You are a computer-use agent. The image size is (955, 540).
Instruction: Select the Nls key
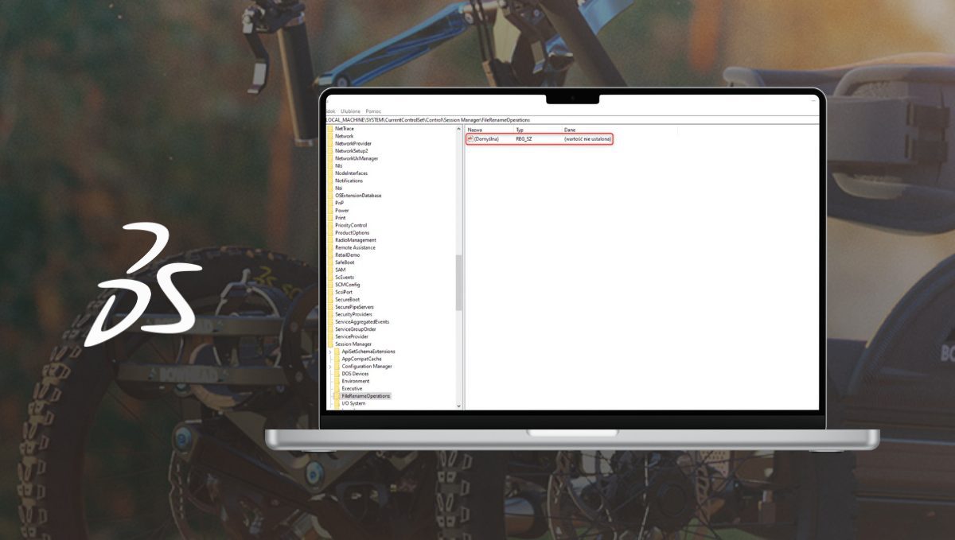point(339,165)
